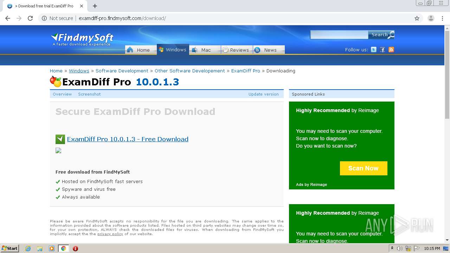The image size is (450, 253).
Task: Click red stop-shaped taskbar icon
Action: 75,248
